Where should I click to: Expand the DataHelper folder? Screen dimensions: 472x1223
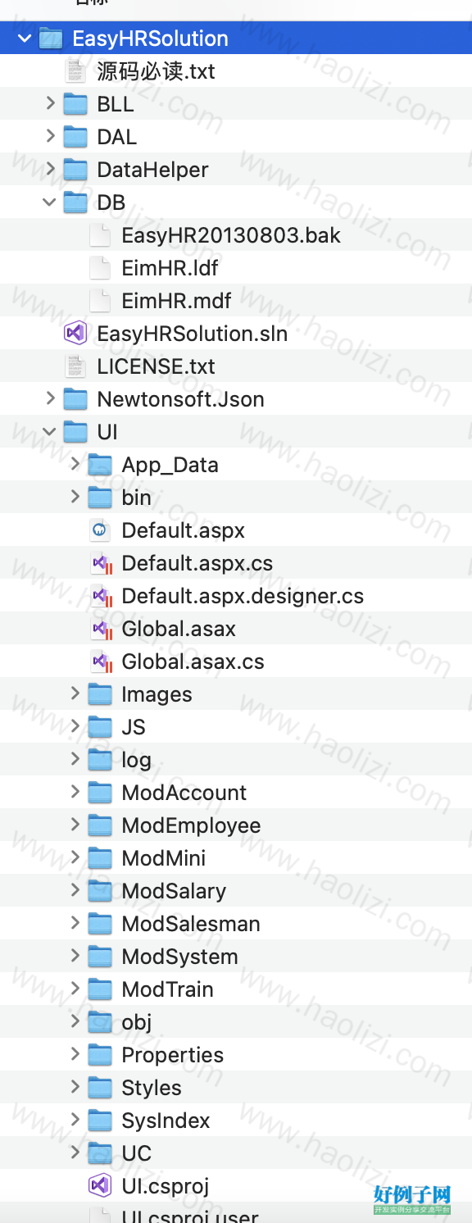coord(50,170)
